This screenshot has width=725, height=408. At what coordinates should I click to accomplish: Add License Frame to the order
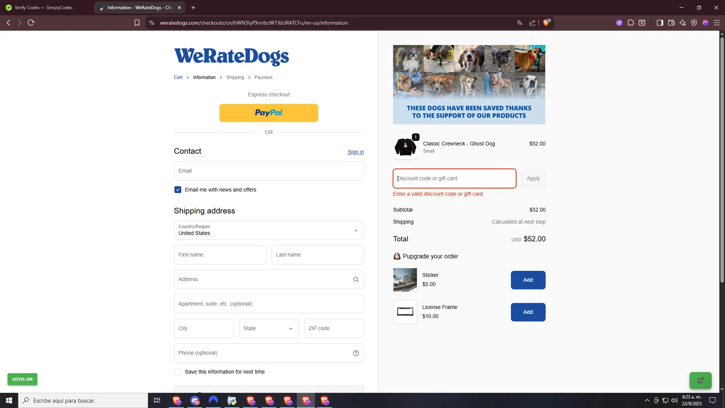click(528, 312)
